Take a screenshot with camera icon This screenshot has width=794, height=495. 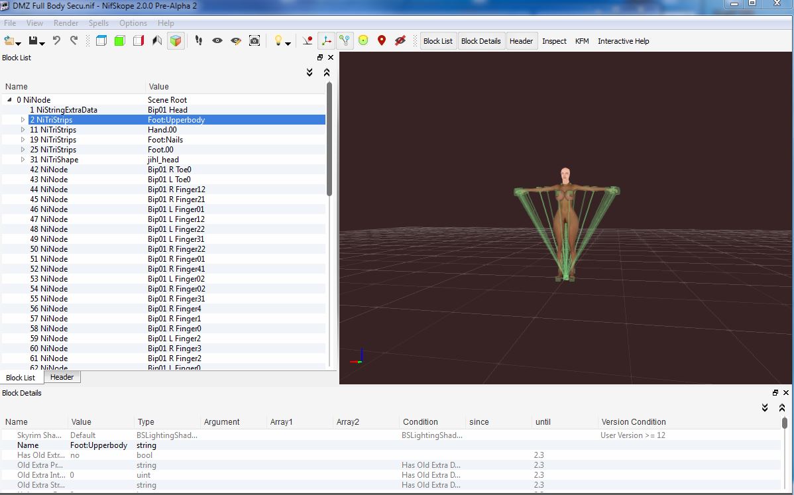click(x=255, y=41)
